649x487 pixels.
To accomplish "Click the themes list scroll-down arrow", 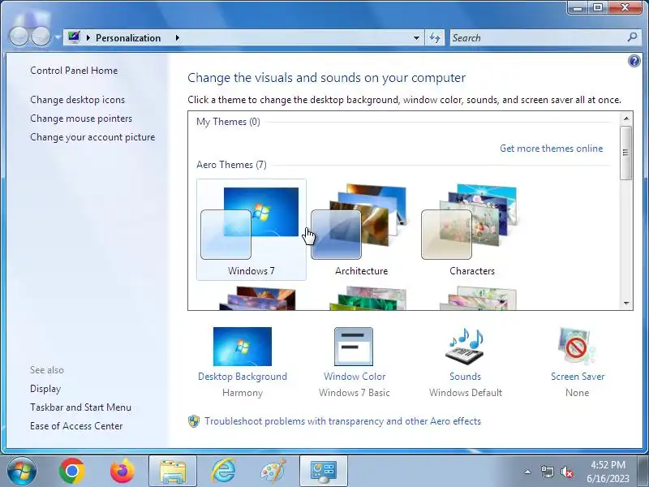I will point(626,303).
